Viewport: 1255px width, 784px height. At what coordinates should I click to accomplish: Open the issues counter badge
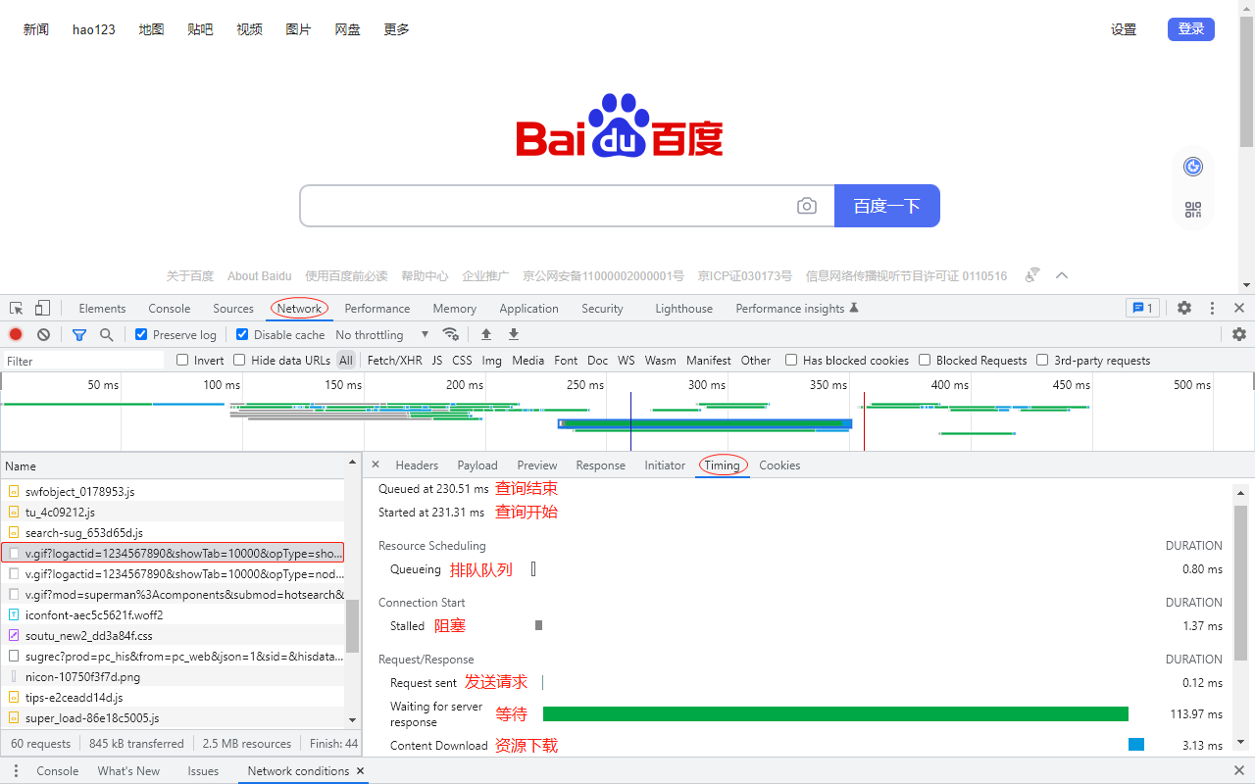1143,308
